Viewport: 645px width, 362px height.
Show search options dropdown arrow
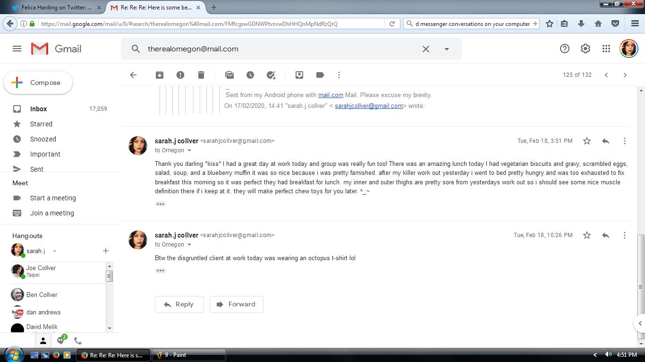click(x=447, y=49)
